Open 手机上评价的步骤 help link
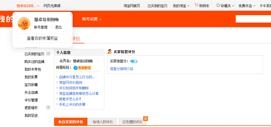The image size is (271, 127). tap(72, 104)
